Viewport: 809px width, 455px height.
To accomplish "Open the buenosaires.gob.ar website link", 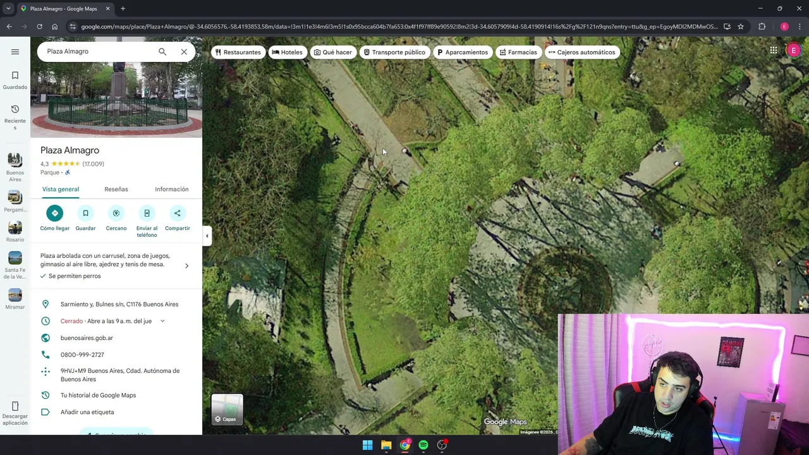I will pyautogui.click(x=87, y=338).
